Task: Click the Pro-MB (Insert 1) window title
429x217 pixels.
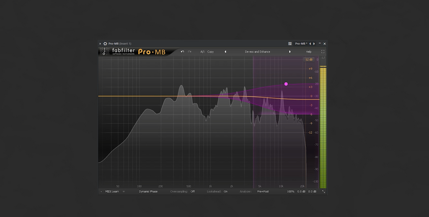Action: coord(120,43)
